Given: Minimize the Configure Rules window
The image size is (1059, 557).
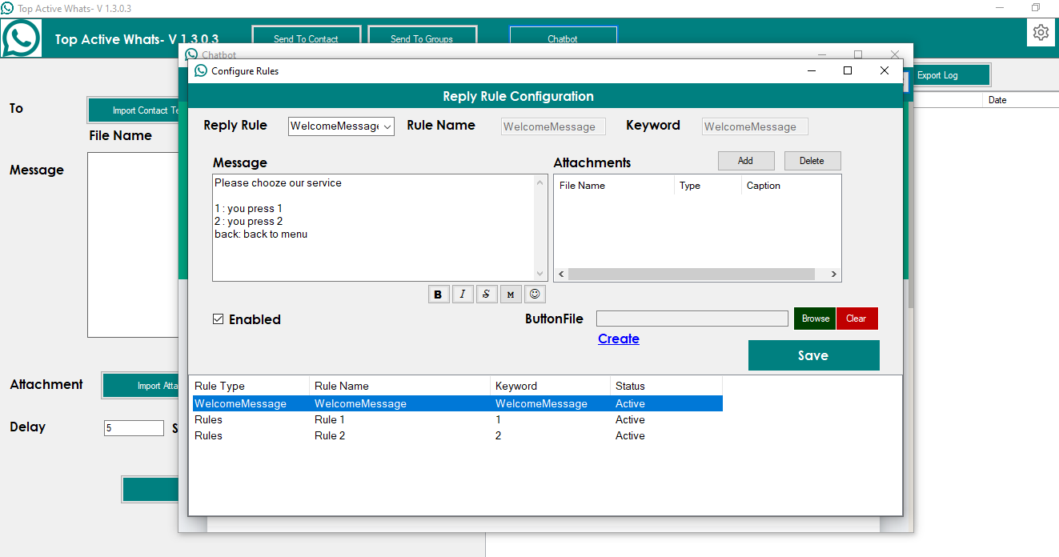Looking at the screenshot, I should 812,70.
